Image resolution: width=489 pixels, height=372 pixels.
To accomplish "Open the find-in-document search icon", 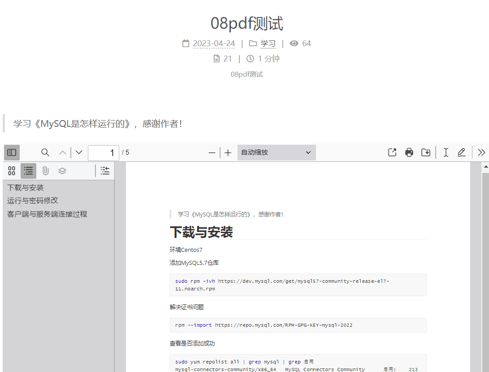I will 45,152.
